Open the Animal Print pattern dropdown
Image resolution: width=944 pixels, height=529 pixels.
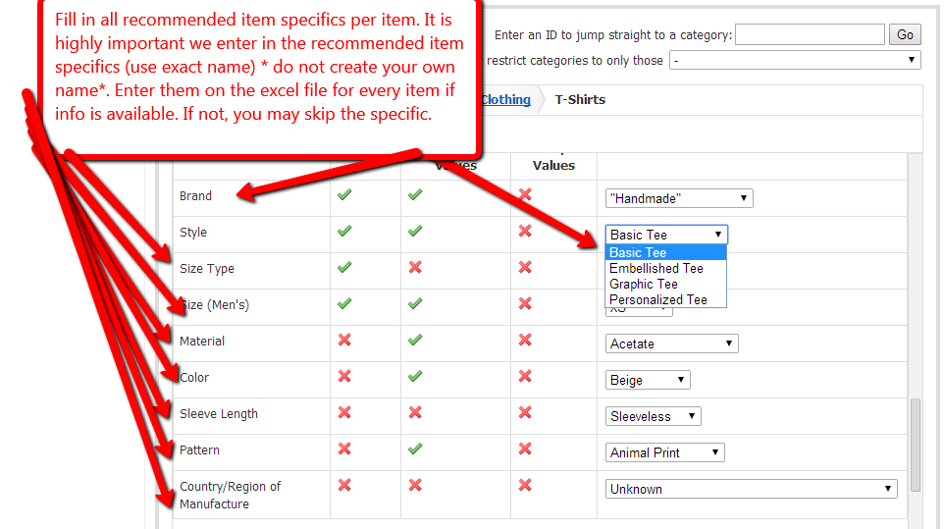tap(665, 452)
